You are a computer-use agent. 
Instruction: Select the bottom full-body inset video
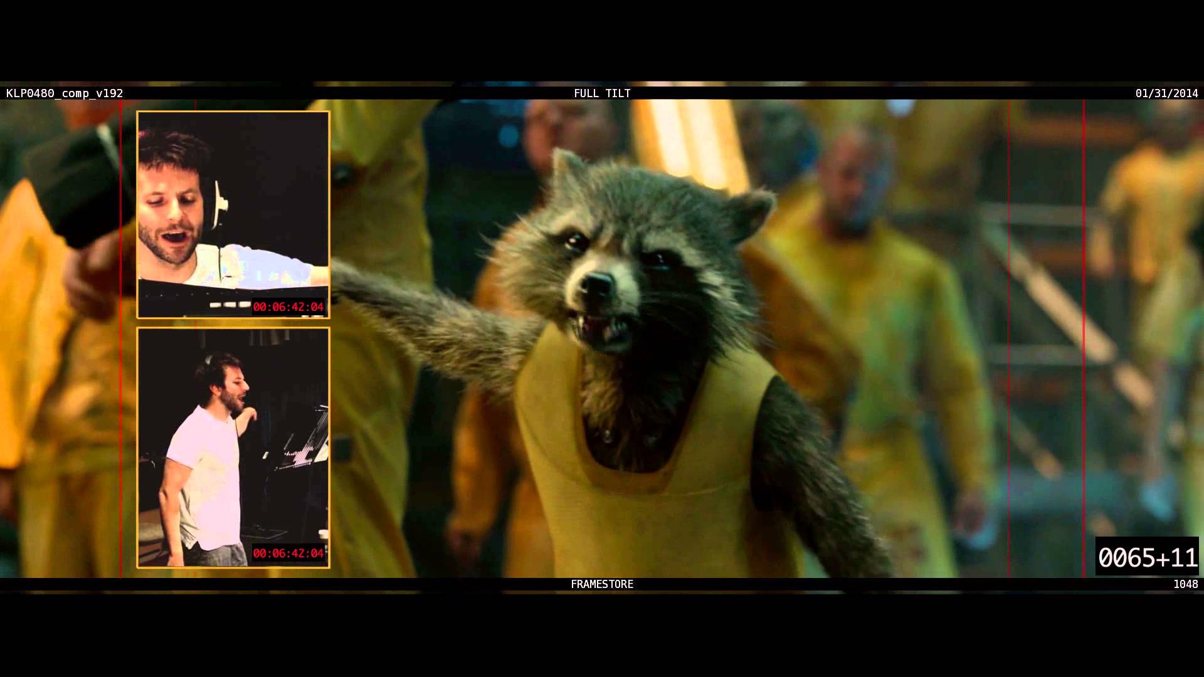click(x=233, y=448)
